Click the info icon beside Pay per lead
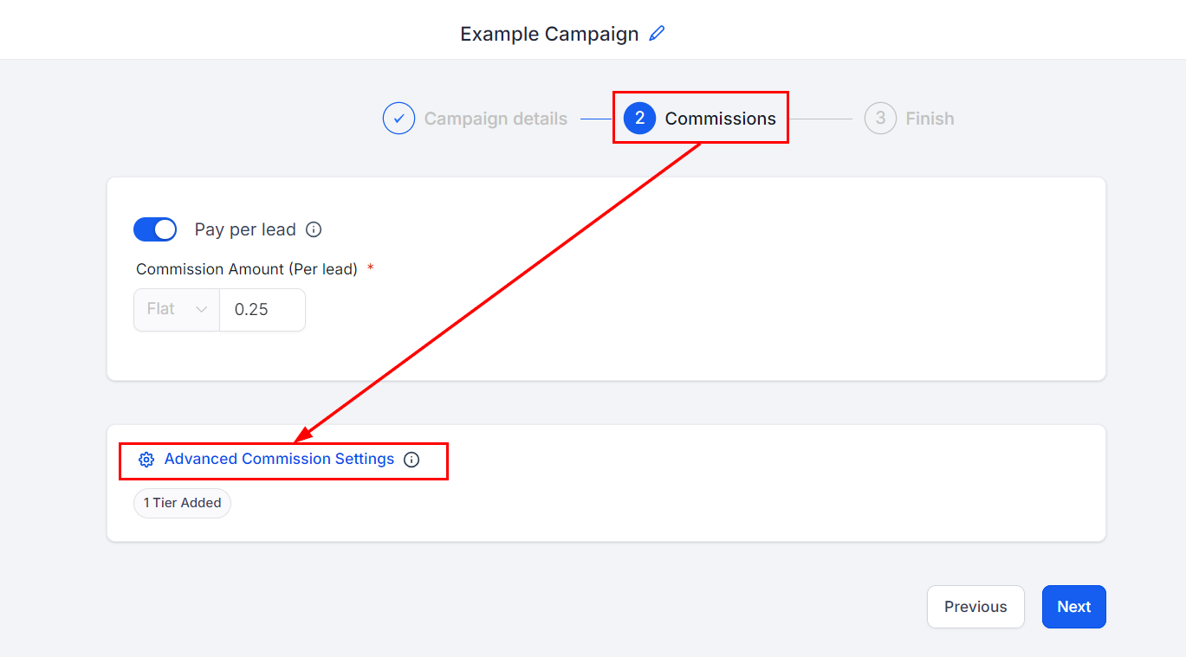This screenshot has height=657, width=1186. click(314, 229)
